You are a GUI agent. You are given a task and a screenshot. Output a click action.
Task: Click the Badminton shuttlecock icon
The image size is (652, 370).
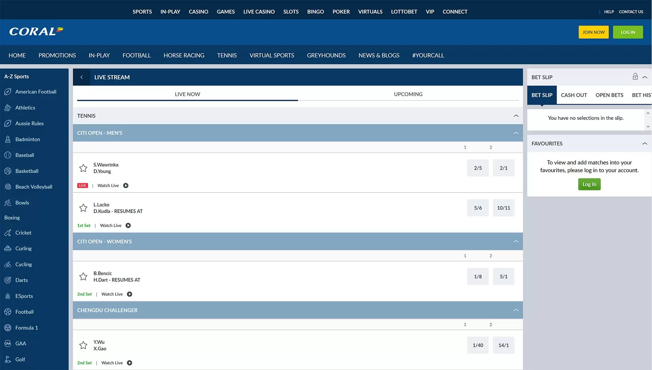[x=8, y=139]
